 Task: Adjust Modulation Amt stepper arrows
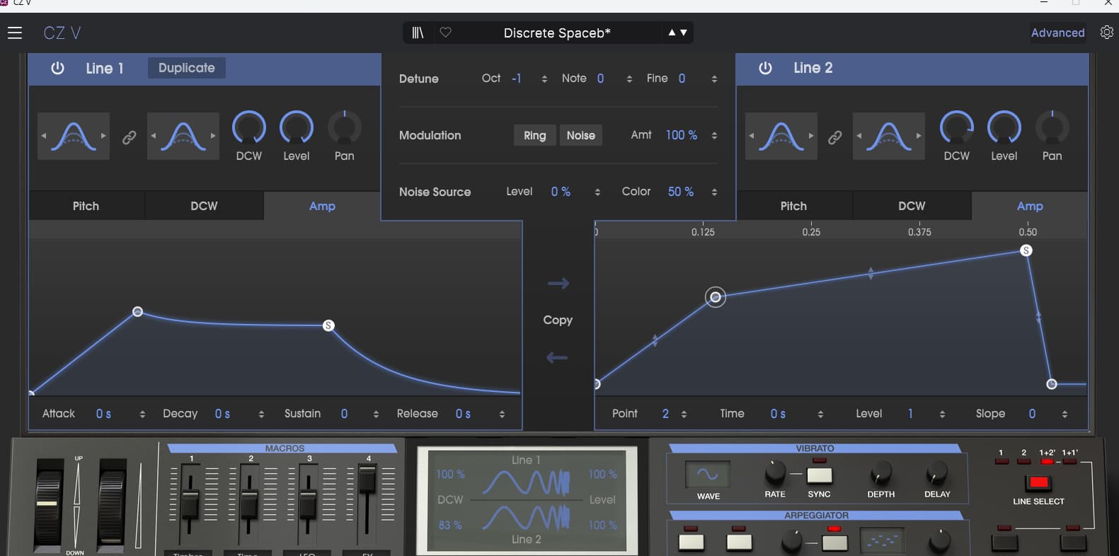pyautogui.click(x=714, y=136)
